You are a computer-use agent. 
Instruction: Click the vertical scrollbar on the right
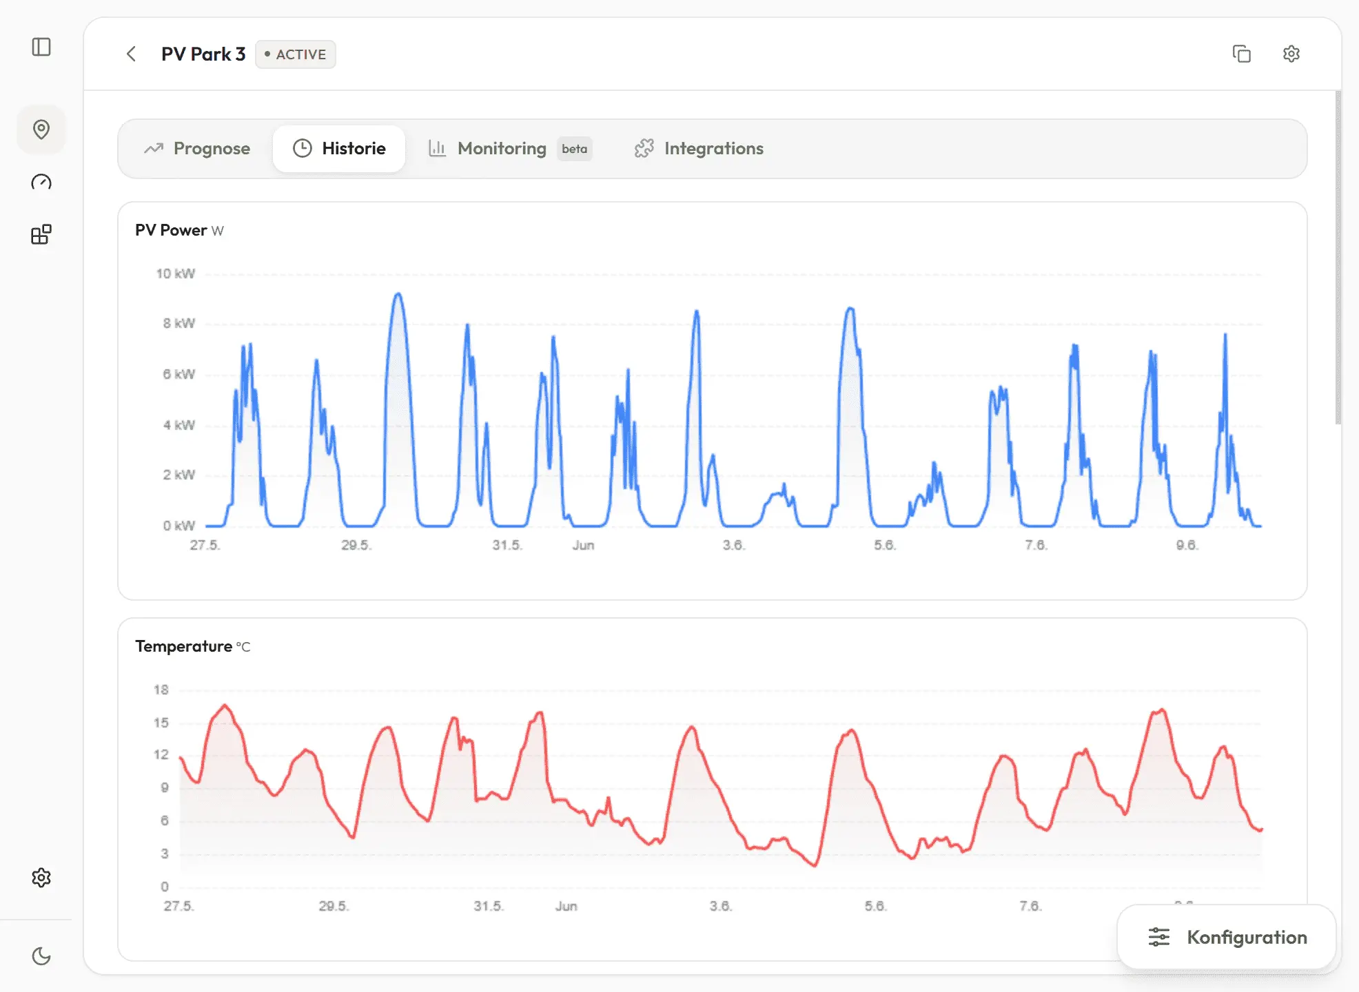pos(1338,258)
